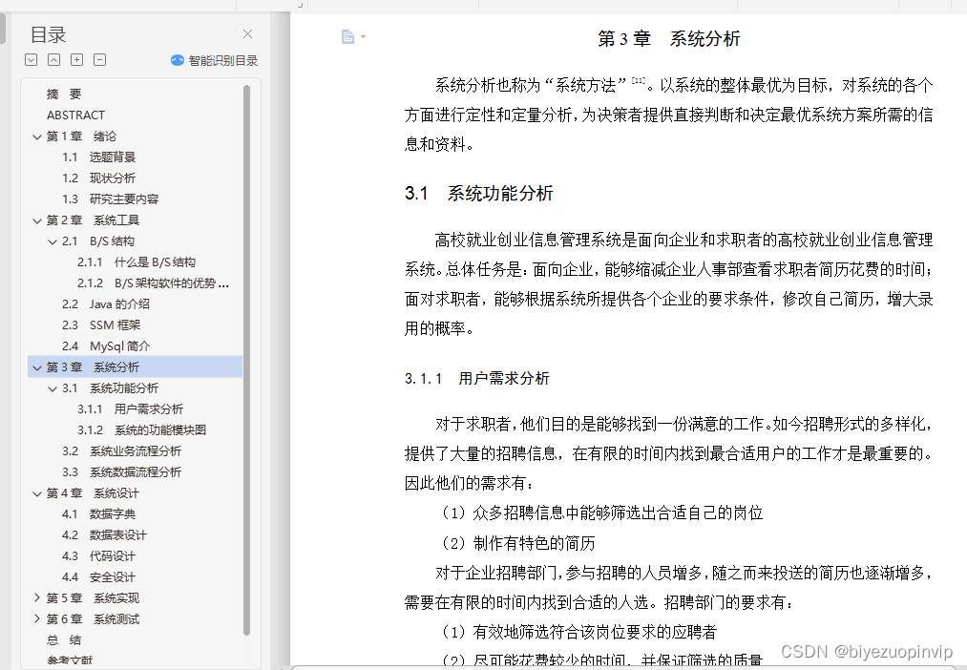Image resolution: width=967 pixels, height=670 pixels.
Task: Collapse the 3.1 系统功能分析 outline node
Action: [x=53, y=389]
